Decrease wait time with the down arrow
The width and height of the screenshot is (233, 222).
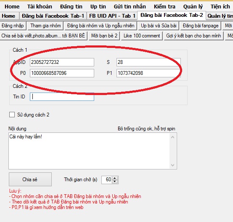pos(114,182)
